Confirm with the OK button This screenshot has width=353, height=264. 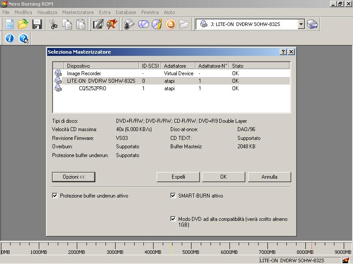[x=224, y=177]
